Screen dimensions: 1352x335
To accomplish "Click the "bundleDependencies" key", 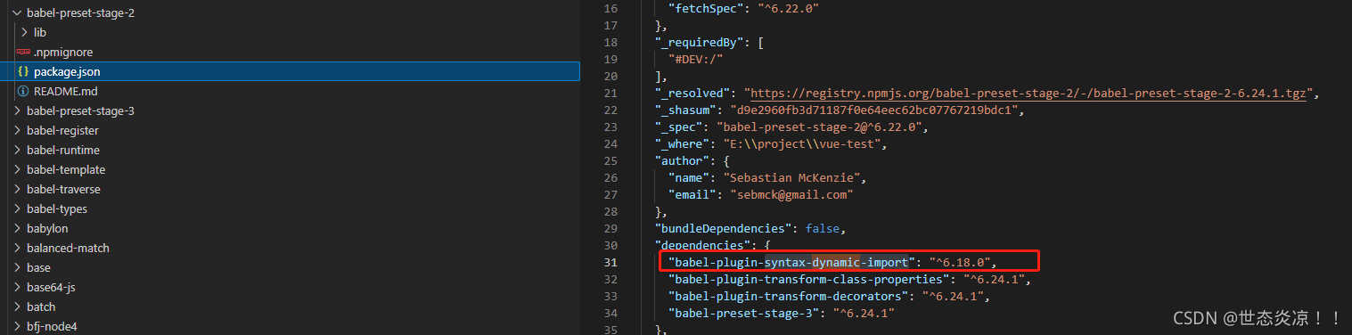I will [x=723, y=229].
